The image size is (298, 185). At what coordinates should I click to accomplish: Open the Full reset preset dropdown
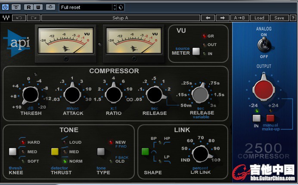click(x=85, y=7)
